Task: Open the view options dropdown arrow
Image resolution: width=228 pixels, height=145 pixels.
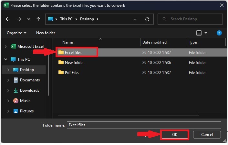Action: tap(206, 33)
